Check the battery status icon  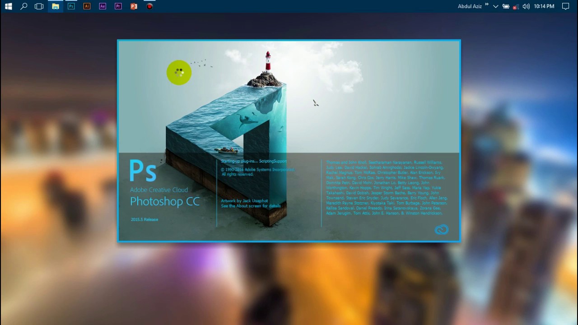pos(506,6)
